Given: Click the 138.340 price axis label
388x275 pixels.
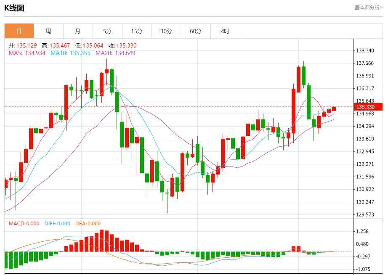Looking at the screenshot, I should pos(365,51).
